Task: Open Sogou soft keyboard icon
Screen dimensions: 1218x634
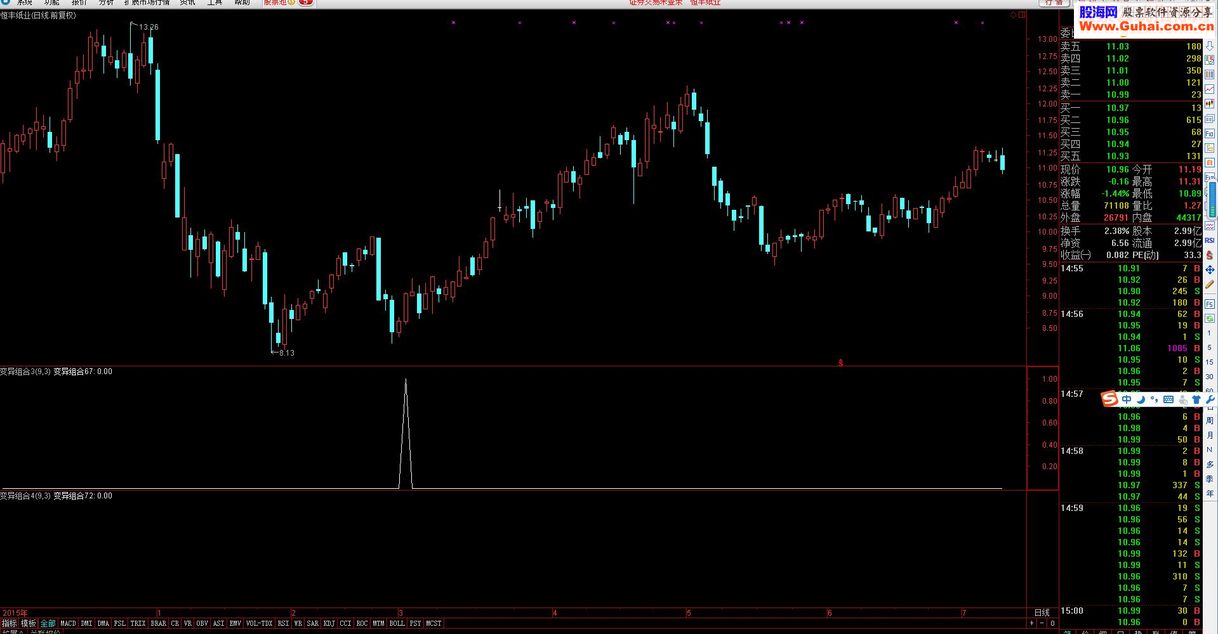Action: (1168, 399)
